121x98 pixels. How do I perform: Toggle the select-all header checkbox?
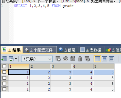point(4,67)
